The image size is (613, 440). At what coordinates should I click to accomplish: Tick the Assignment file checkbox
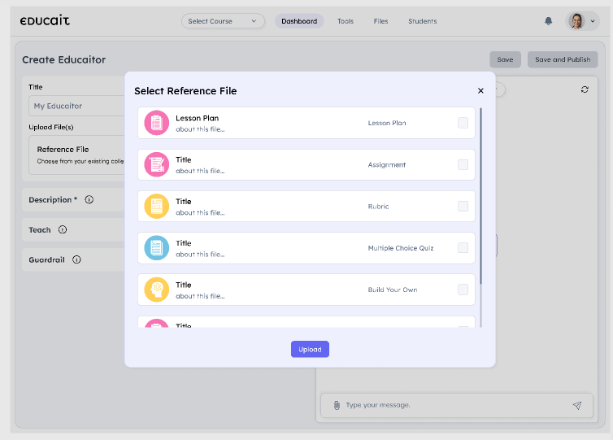[x=463, y=165]
